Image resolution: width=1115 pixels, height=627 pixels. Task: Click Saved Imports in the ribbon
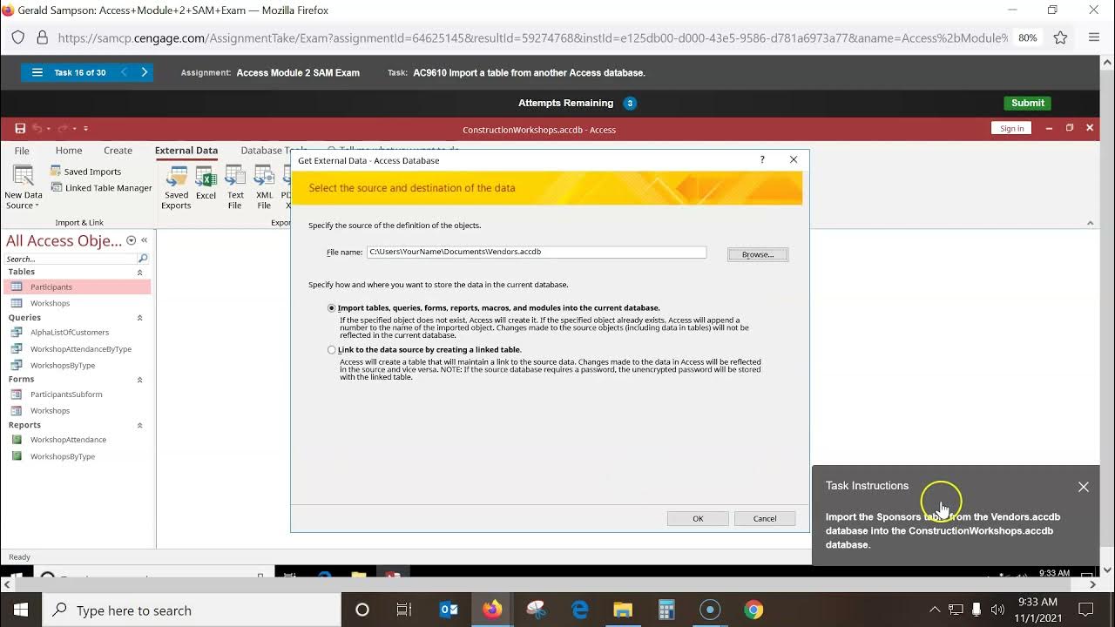click(85, 172)
